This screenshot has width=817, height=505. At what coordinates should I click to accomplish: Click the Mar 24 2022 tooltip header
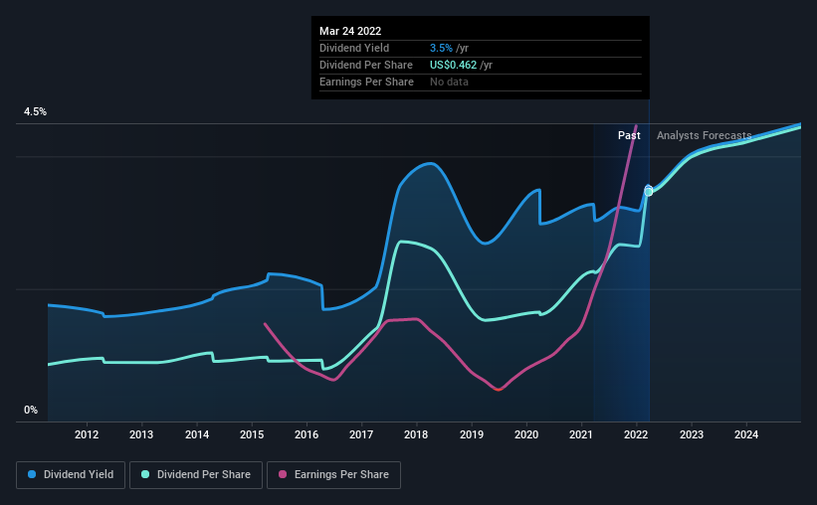(350, 31)
